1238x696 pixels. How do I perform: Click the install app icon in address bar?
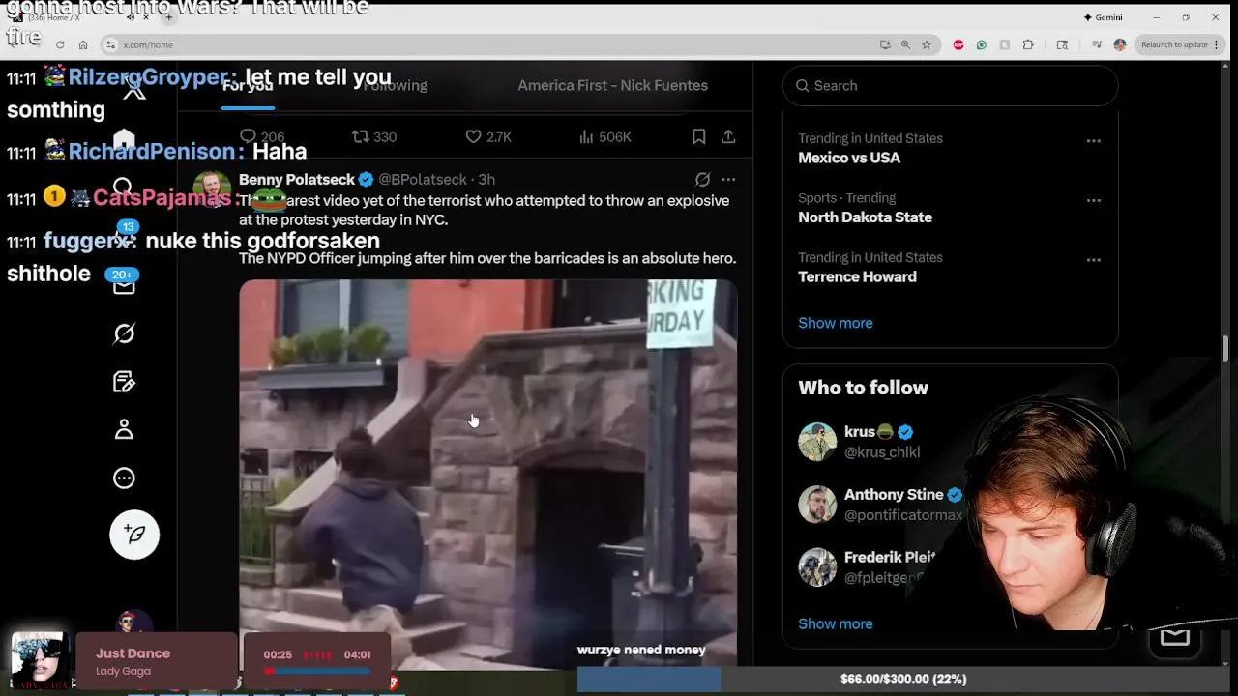885,44
